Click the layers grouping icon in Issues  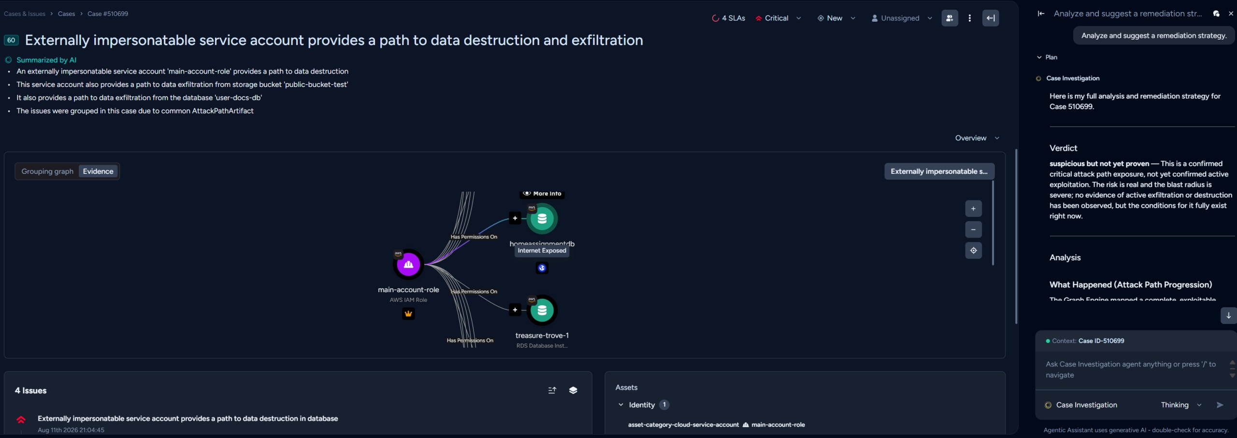point(573,390)
